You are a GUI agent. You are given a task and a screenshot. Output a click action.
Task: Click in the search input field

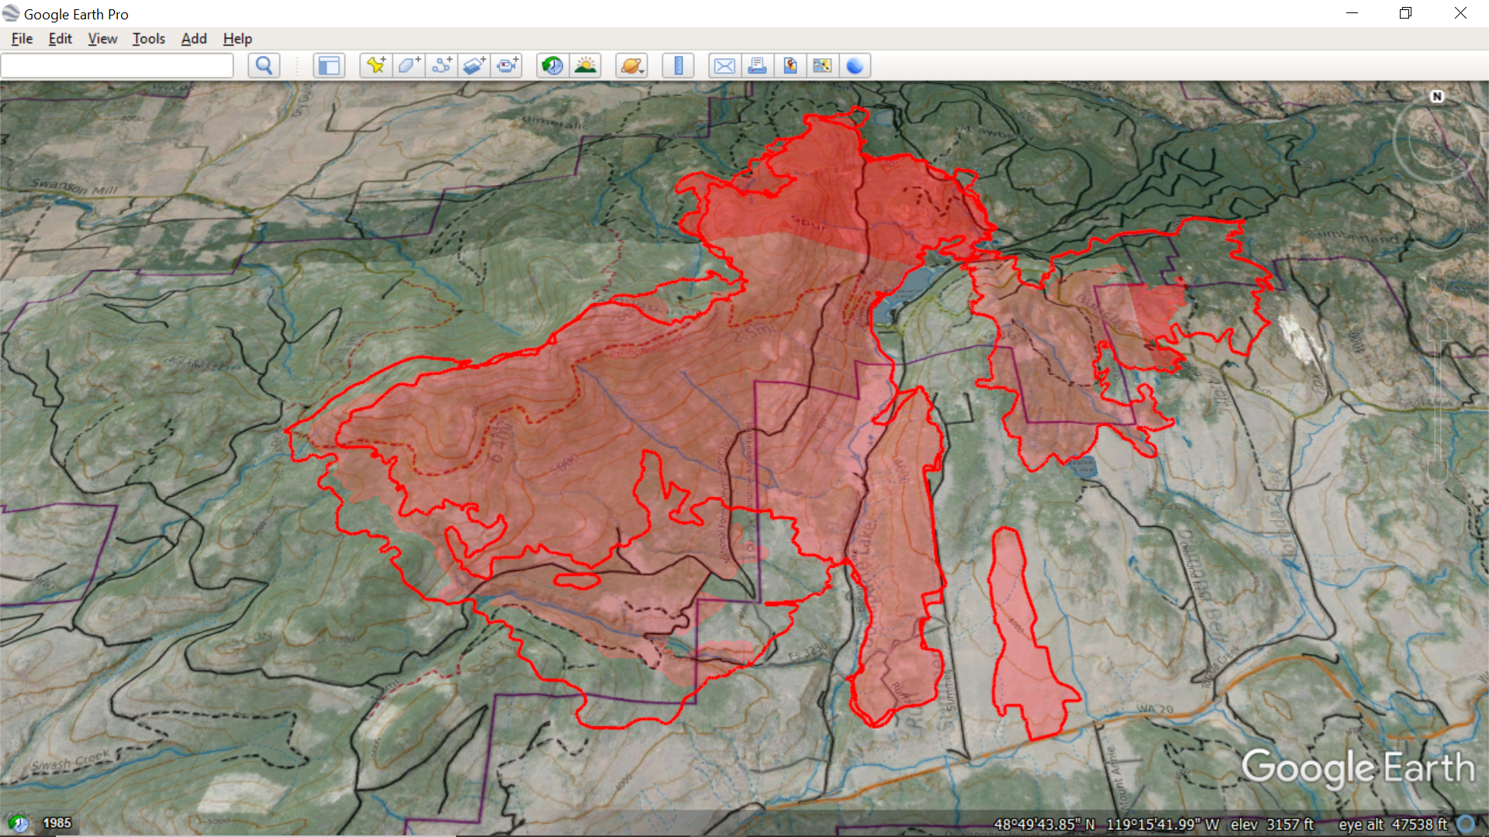(x=116, y=66)
